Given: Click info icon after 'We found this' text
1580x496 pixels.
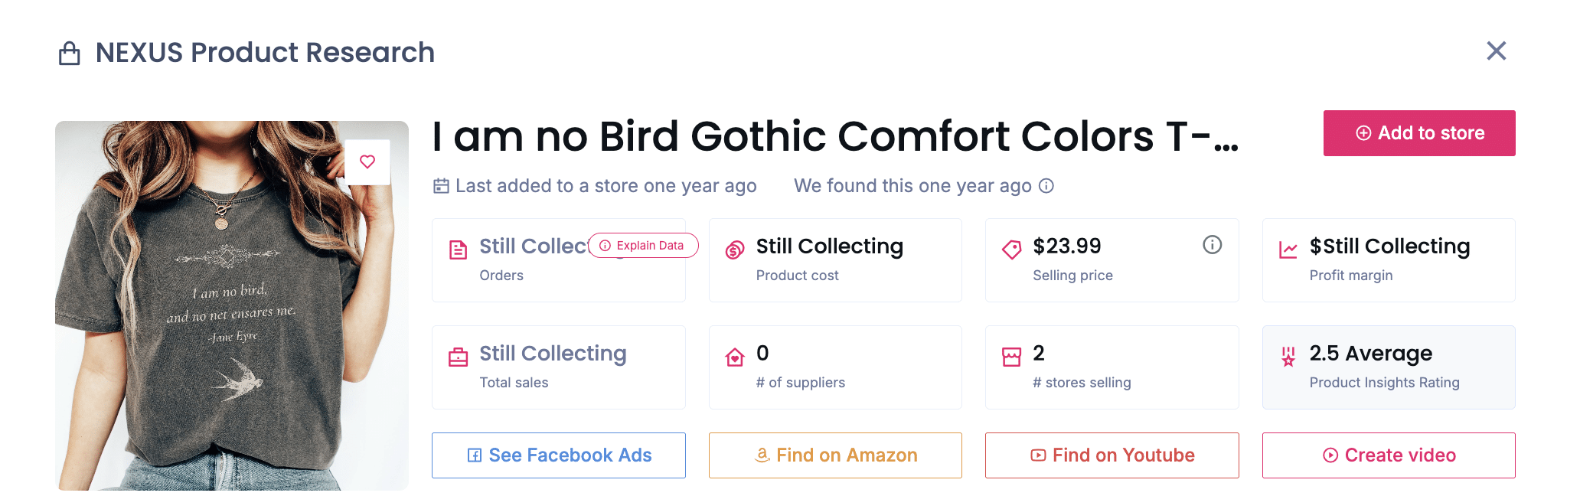Looking at the screenshot, I should pyautogui.click(x=1046, y=186).
